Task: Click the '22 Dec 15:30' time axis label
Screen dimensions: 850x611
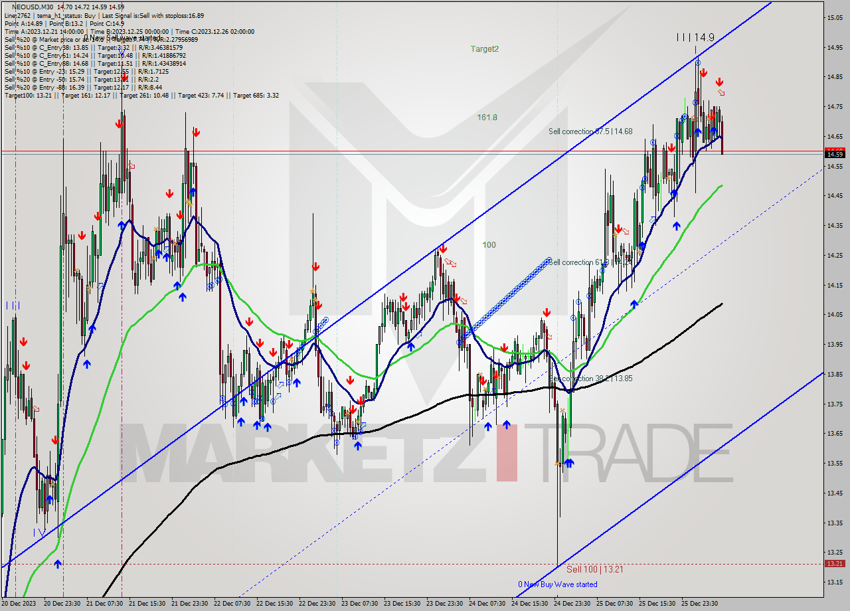Action: (275, 604)
